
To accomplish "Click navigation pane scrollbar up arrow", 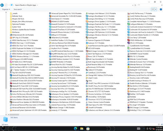I will point(6,12).
